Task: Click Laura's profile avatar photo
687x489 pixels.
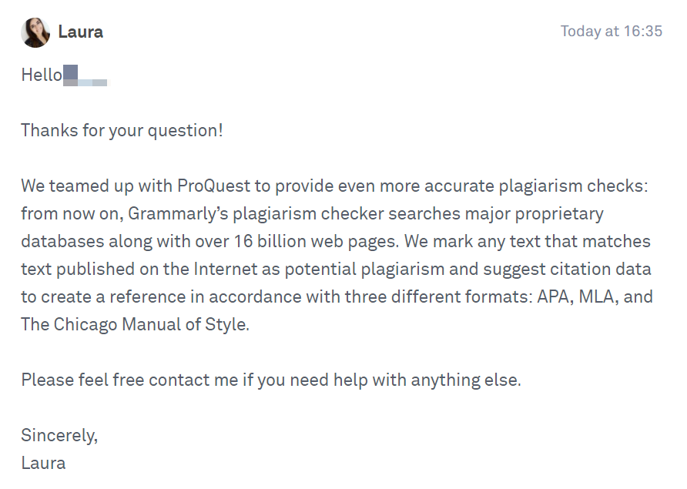Action: coord(35,32)
